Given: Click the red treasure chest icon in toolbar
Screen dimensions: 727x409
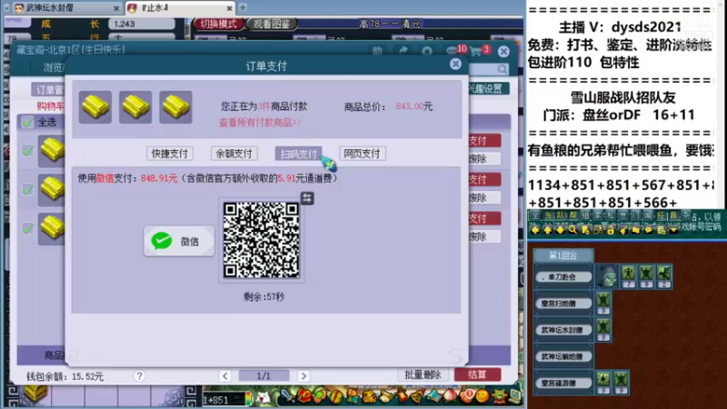Looking at the screenshot, I should [x=304, y=396].
